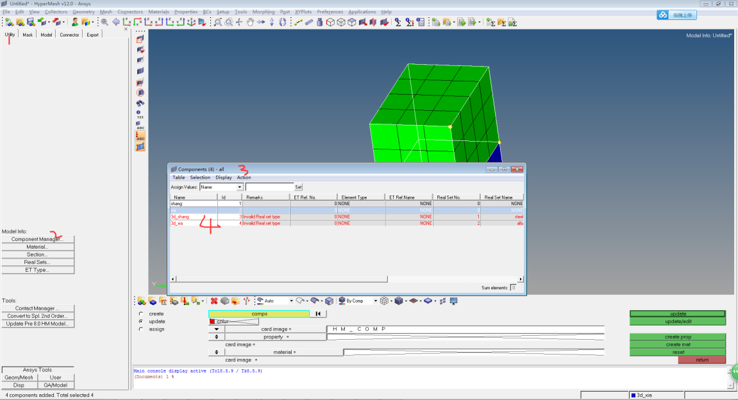Click the red color swatch
The width and height of the screenshot is (738, 400).
click(212, 321)
